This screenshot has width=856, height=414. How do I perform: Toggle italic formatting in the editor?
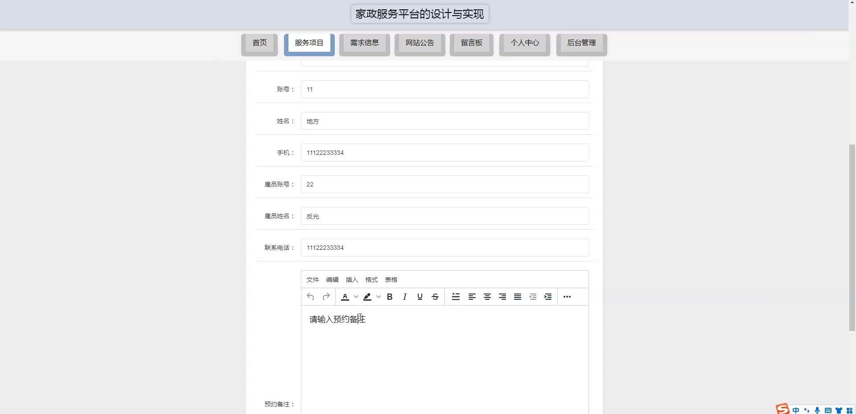tap(405, 297)
